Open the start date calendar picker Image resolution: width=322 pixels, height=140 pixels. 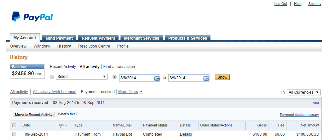click(157, 78)
